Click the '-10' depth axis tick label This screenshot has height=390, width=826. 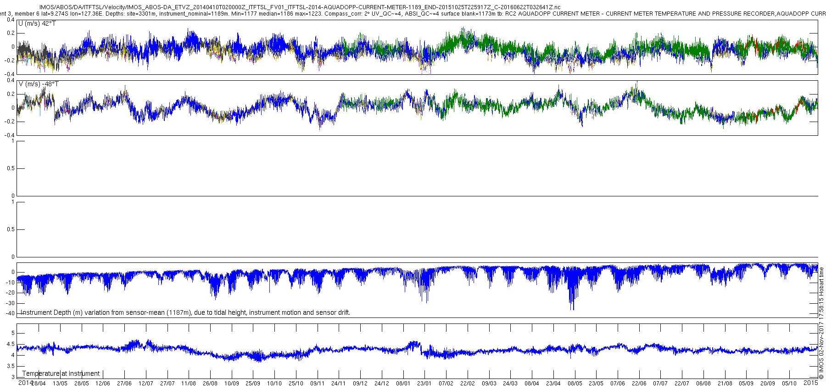tap(10, 283)
